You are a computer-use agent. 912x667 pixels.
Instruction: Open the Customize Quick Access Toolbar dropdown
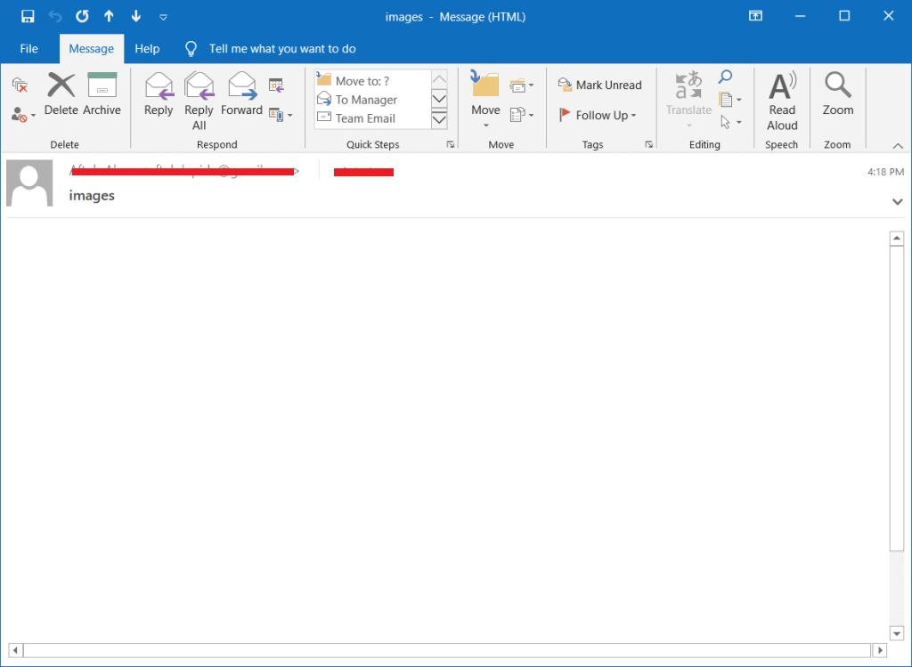tap(164, 18)
